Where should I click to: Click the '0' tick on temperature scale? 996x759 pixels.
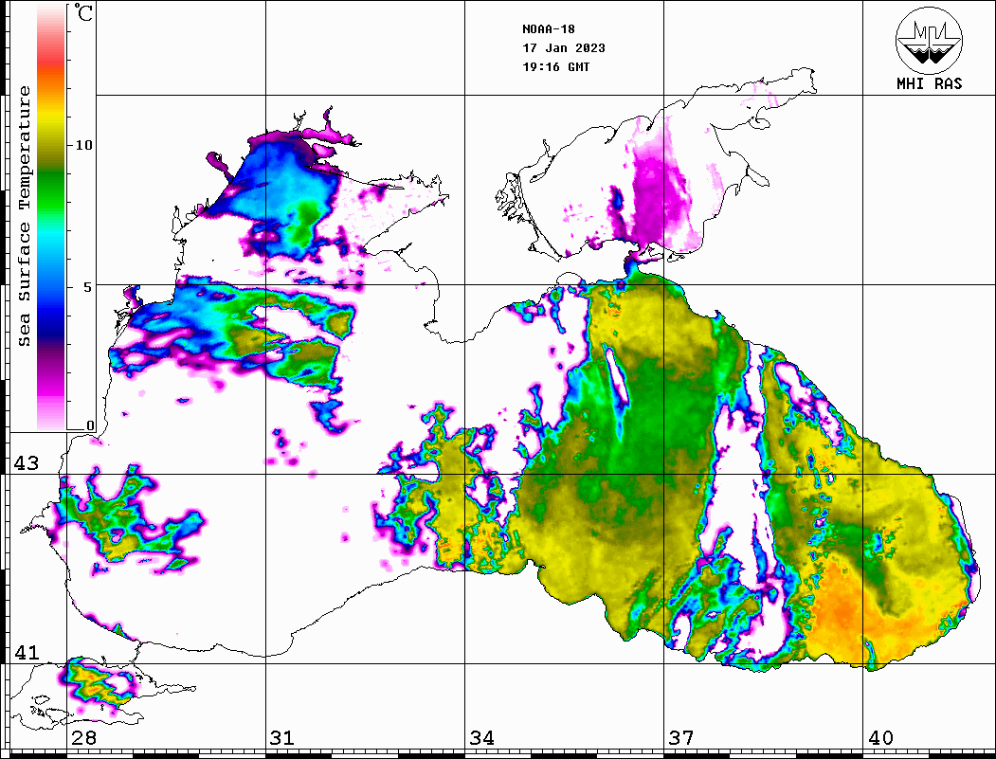pyautogui.click(x=90, y=425)
